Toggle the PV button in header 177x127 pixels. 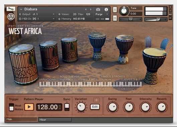click(x=170, y=18)
